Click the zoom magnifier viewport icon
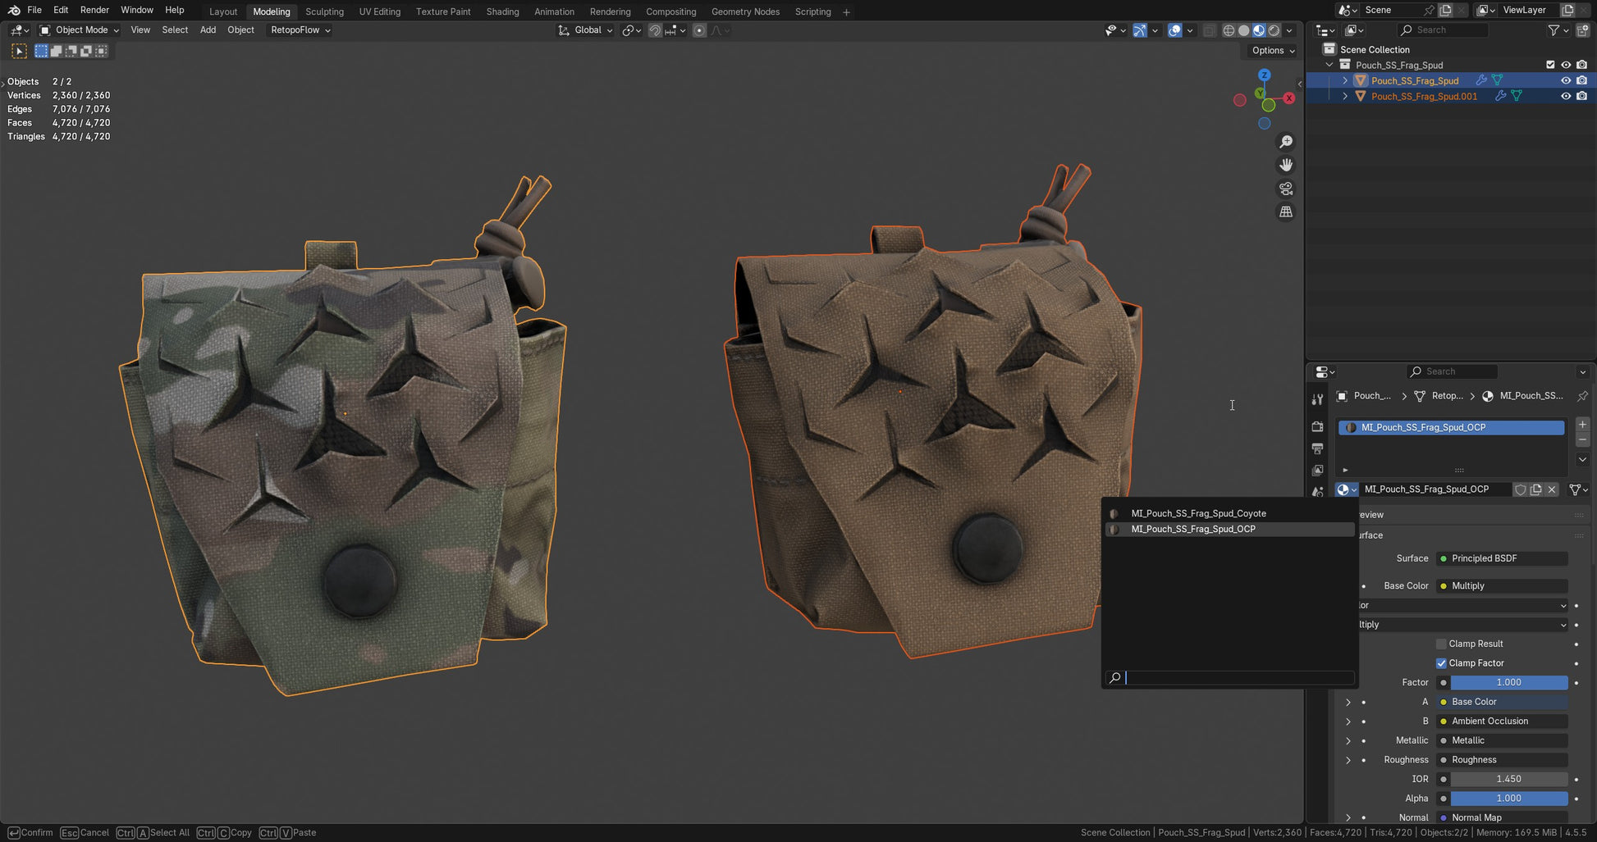This screenshot has width=1597, height=842. click(x=1286, y=142)
